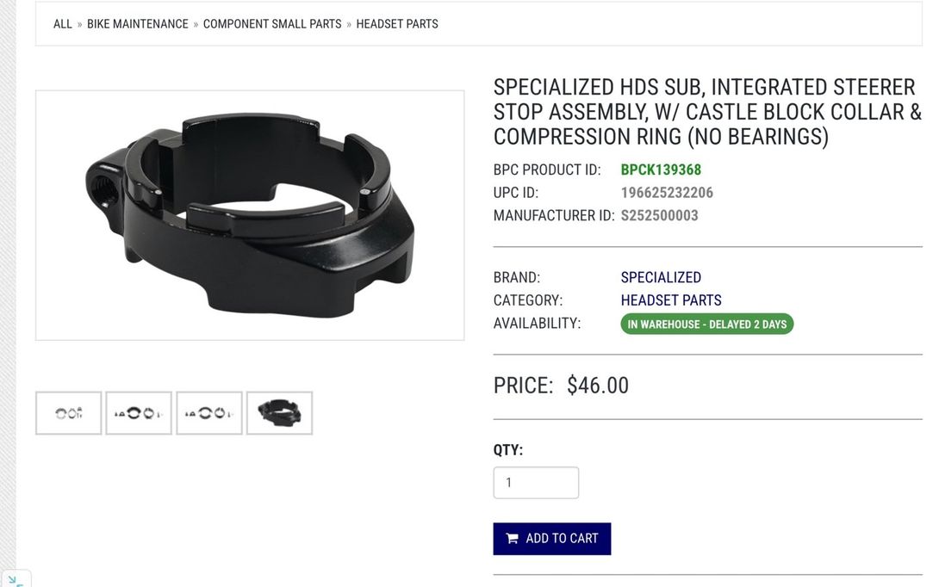Viewport: 939px width, 587px height.
Task: Click the $46.00 price text
Action: [598, 386]
